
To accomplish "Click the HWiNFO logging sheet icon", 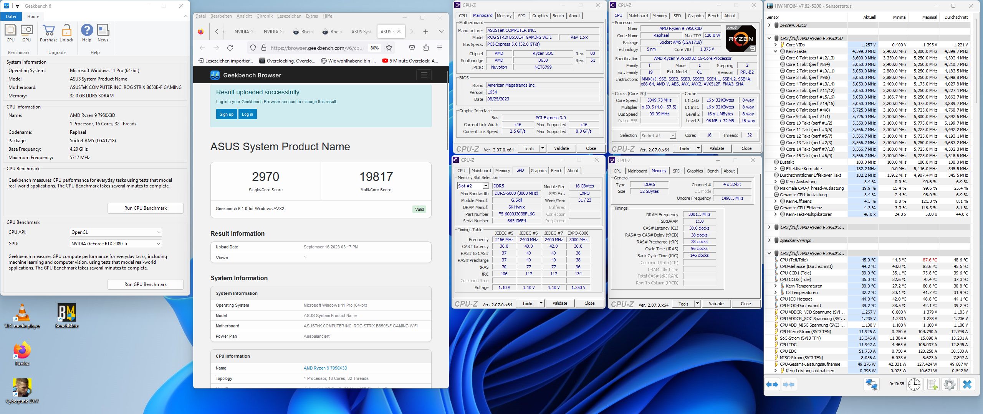I will (932, 384).
